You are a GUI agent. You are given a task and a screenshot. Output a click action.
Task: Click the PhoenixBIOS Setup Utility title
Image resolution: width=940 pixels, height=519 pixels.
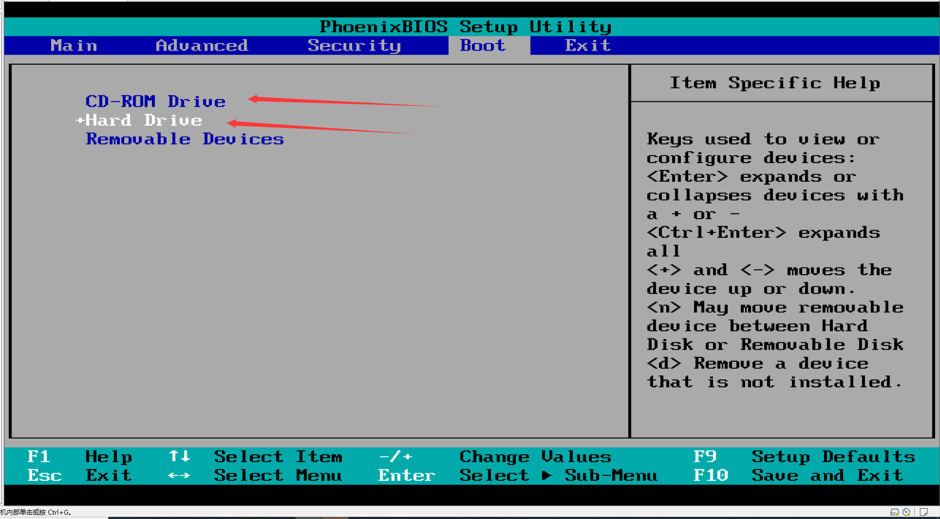[x=465, y=27]
